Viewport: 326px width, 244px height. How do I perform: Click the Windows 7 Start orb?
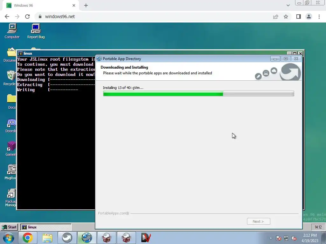pos(9,238)
